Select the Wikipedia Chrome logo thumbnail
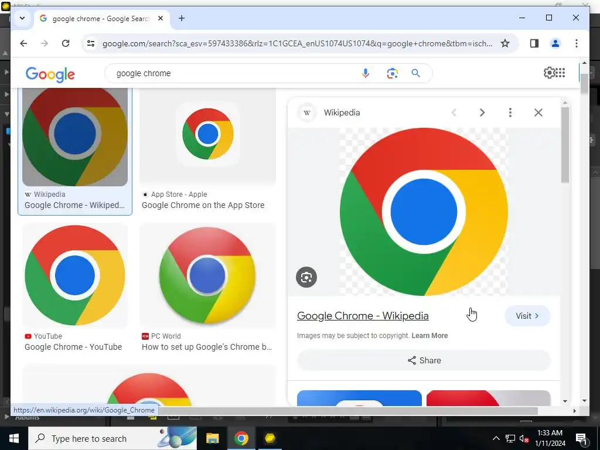 (75, 137)
